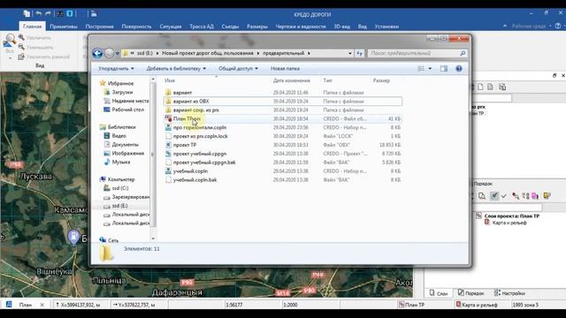Open the Чертежи и ведомости tab

click(x=301, y=26)
